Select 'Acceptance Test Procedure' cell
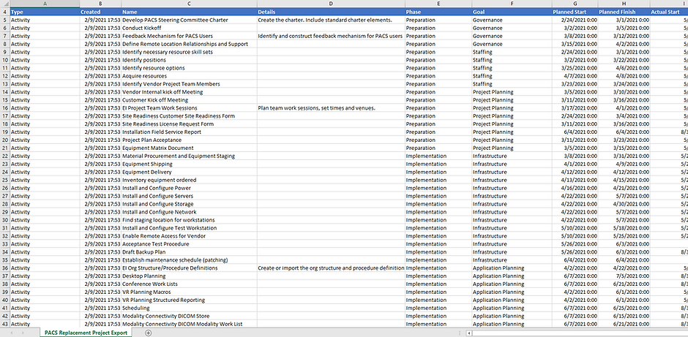 [189, 244]
